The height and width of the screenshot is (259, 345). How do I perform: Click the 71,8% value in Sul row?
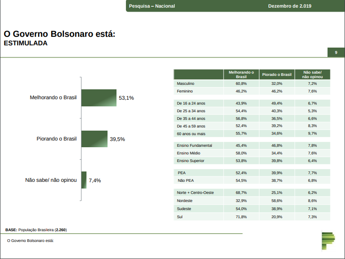pos(241,217)
